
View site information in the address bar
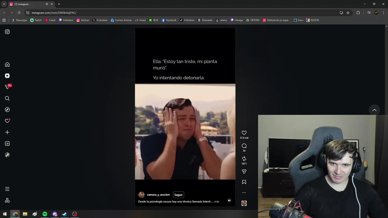(28, 13)
